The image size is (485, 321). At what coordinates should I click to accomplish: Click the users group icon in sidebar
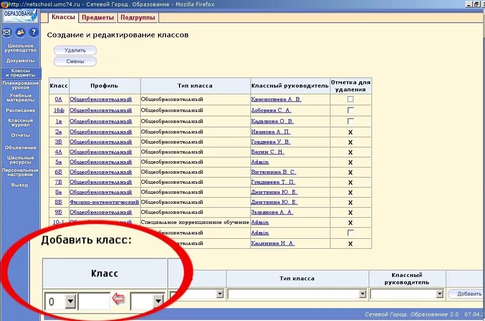pos(21,32)
